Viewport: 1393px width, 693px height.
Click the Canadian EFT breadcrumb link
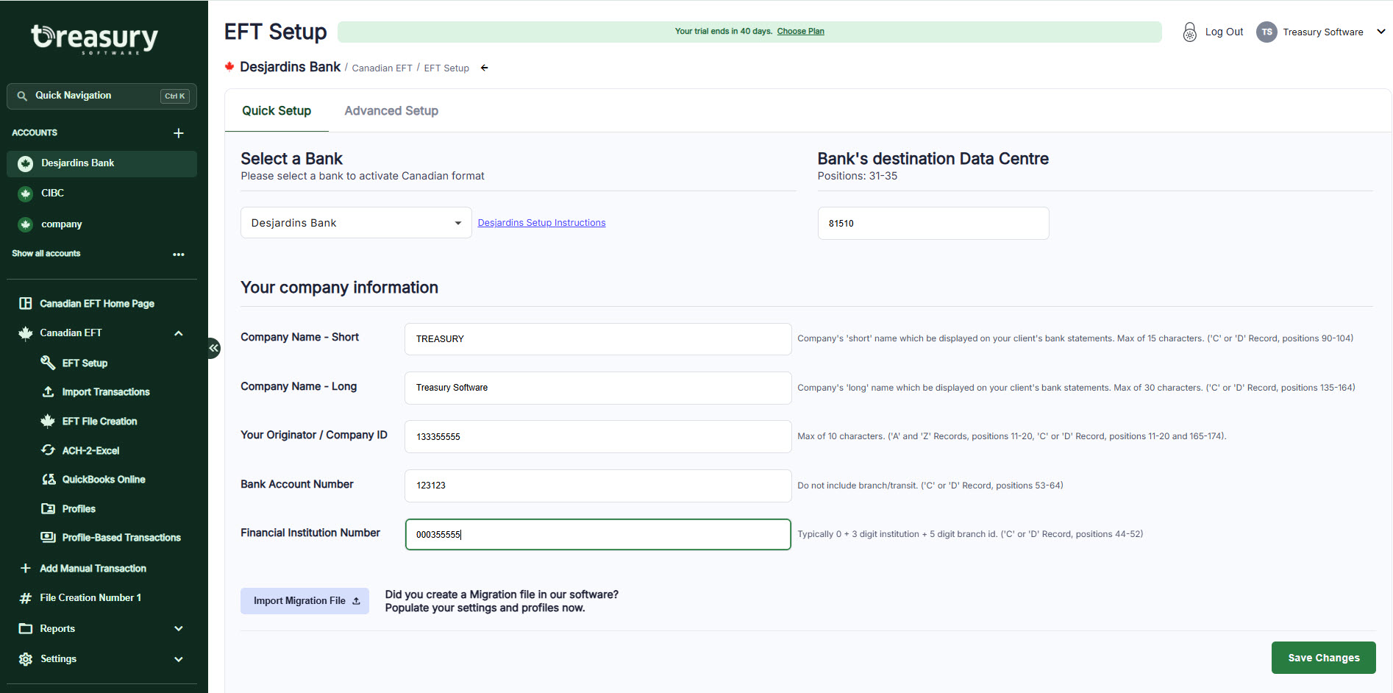pyautogui.click(x=382, y=68)
